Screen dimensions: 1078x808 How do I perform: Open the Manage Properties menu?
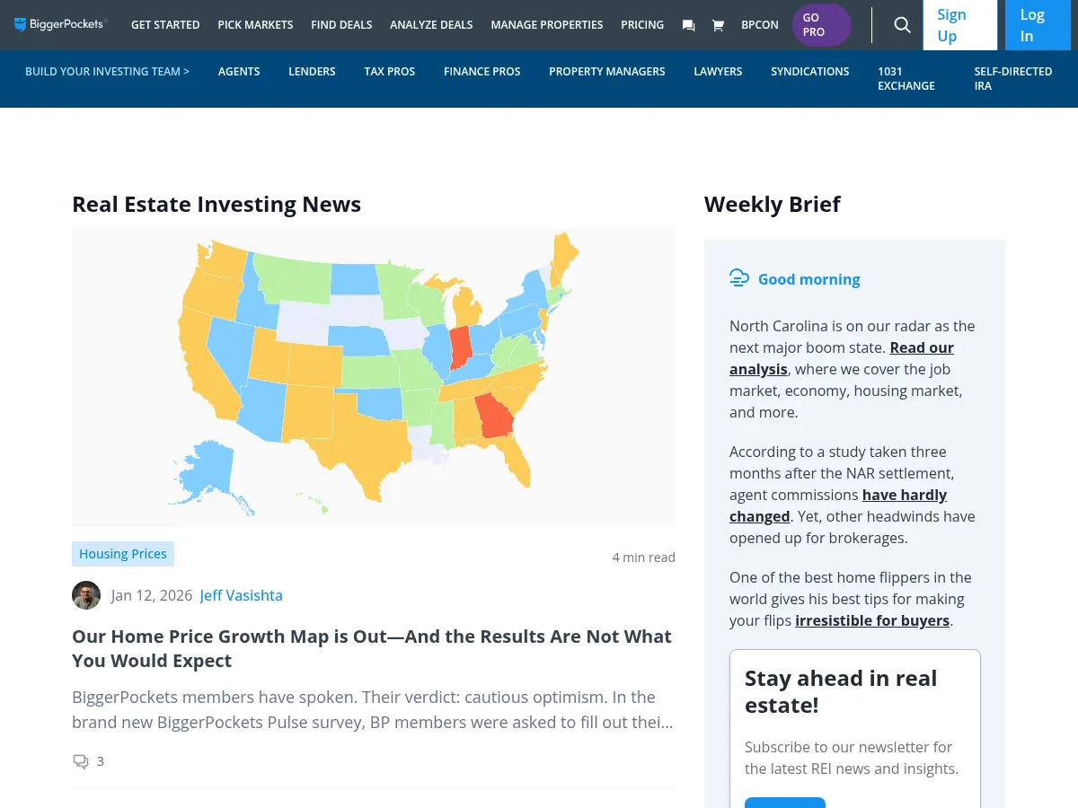547,24
